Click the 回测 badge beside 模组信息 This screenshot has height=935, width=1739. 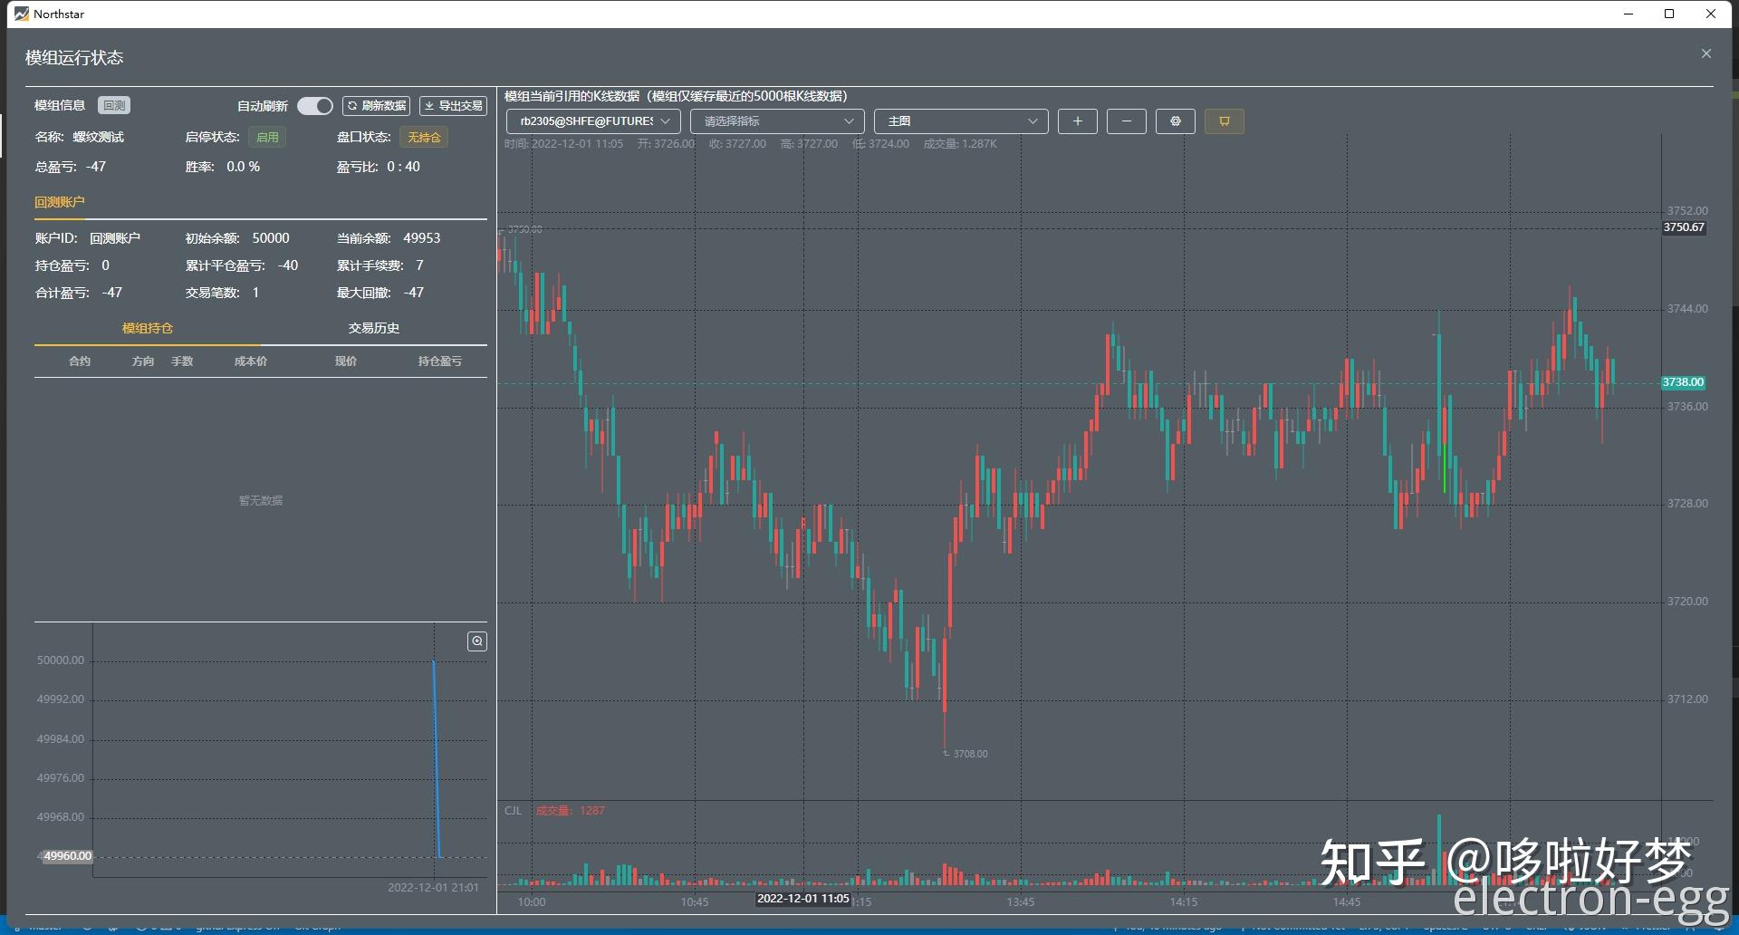(113, 105)
